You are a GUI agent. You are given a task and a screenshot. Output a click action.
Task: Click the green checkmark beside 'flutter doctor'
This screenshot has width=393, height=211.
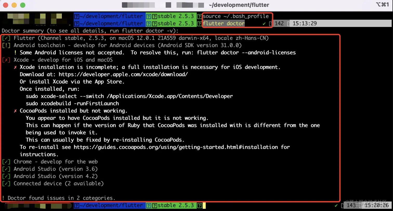pyautogui.click(x=264, y=24)
